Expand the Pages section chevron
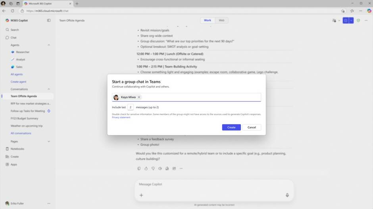The width and height of the screenshot is (373, 209). [x=49, y=142]
